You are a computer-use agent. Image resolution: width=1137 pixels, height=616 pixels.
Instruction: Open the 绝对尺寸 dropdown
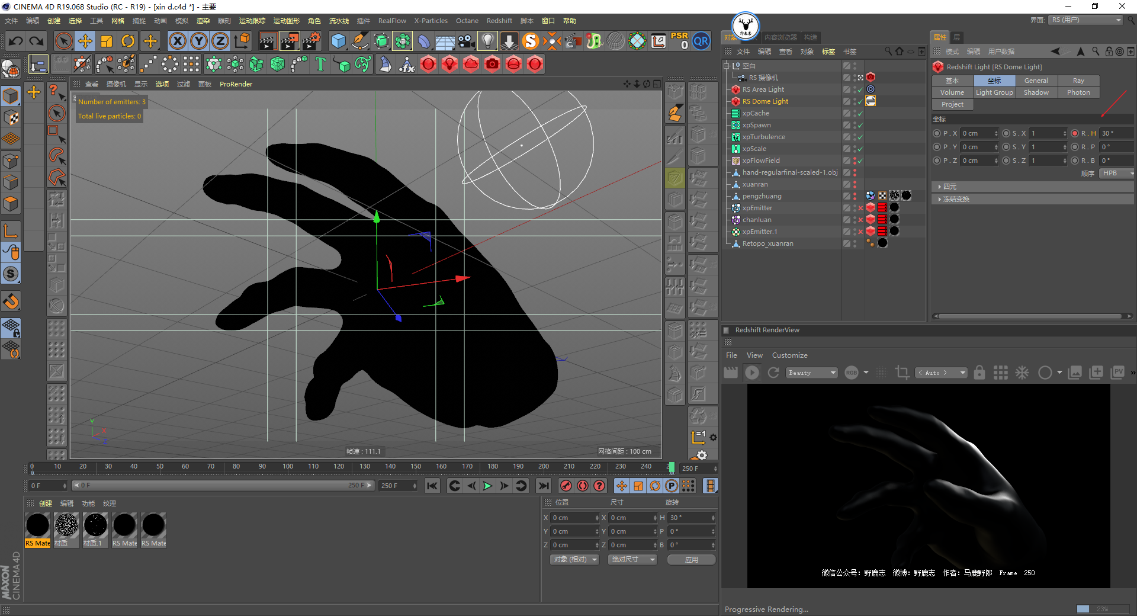point(633,560)
